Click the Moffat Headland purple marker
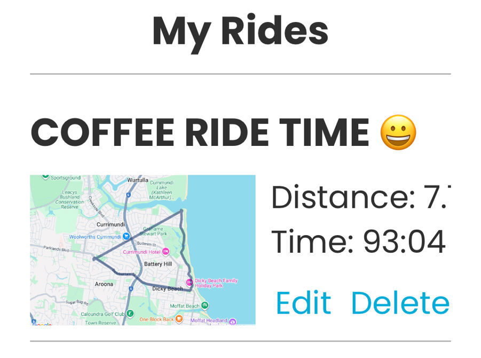Image resolution: width=481 pixels, height=358 pixels. point(232,321)
